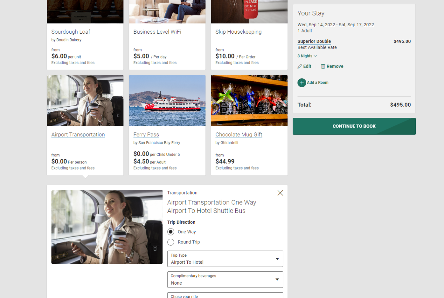Click the Ferry Pass boat thumbnail
The image size is (444, 298).
(x=167, y=101)
